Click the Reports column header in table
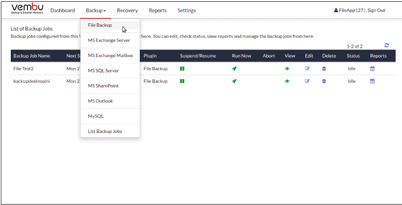The height and width of the screenshot is (205, 402). (378, 56)
